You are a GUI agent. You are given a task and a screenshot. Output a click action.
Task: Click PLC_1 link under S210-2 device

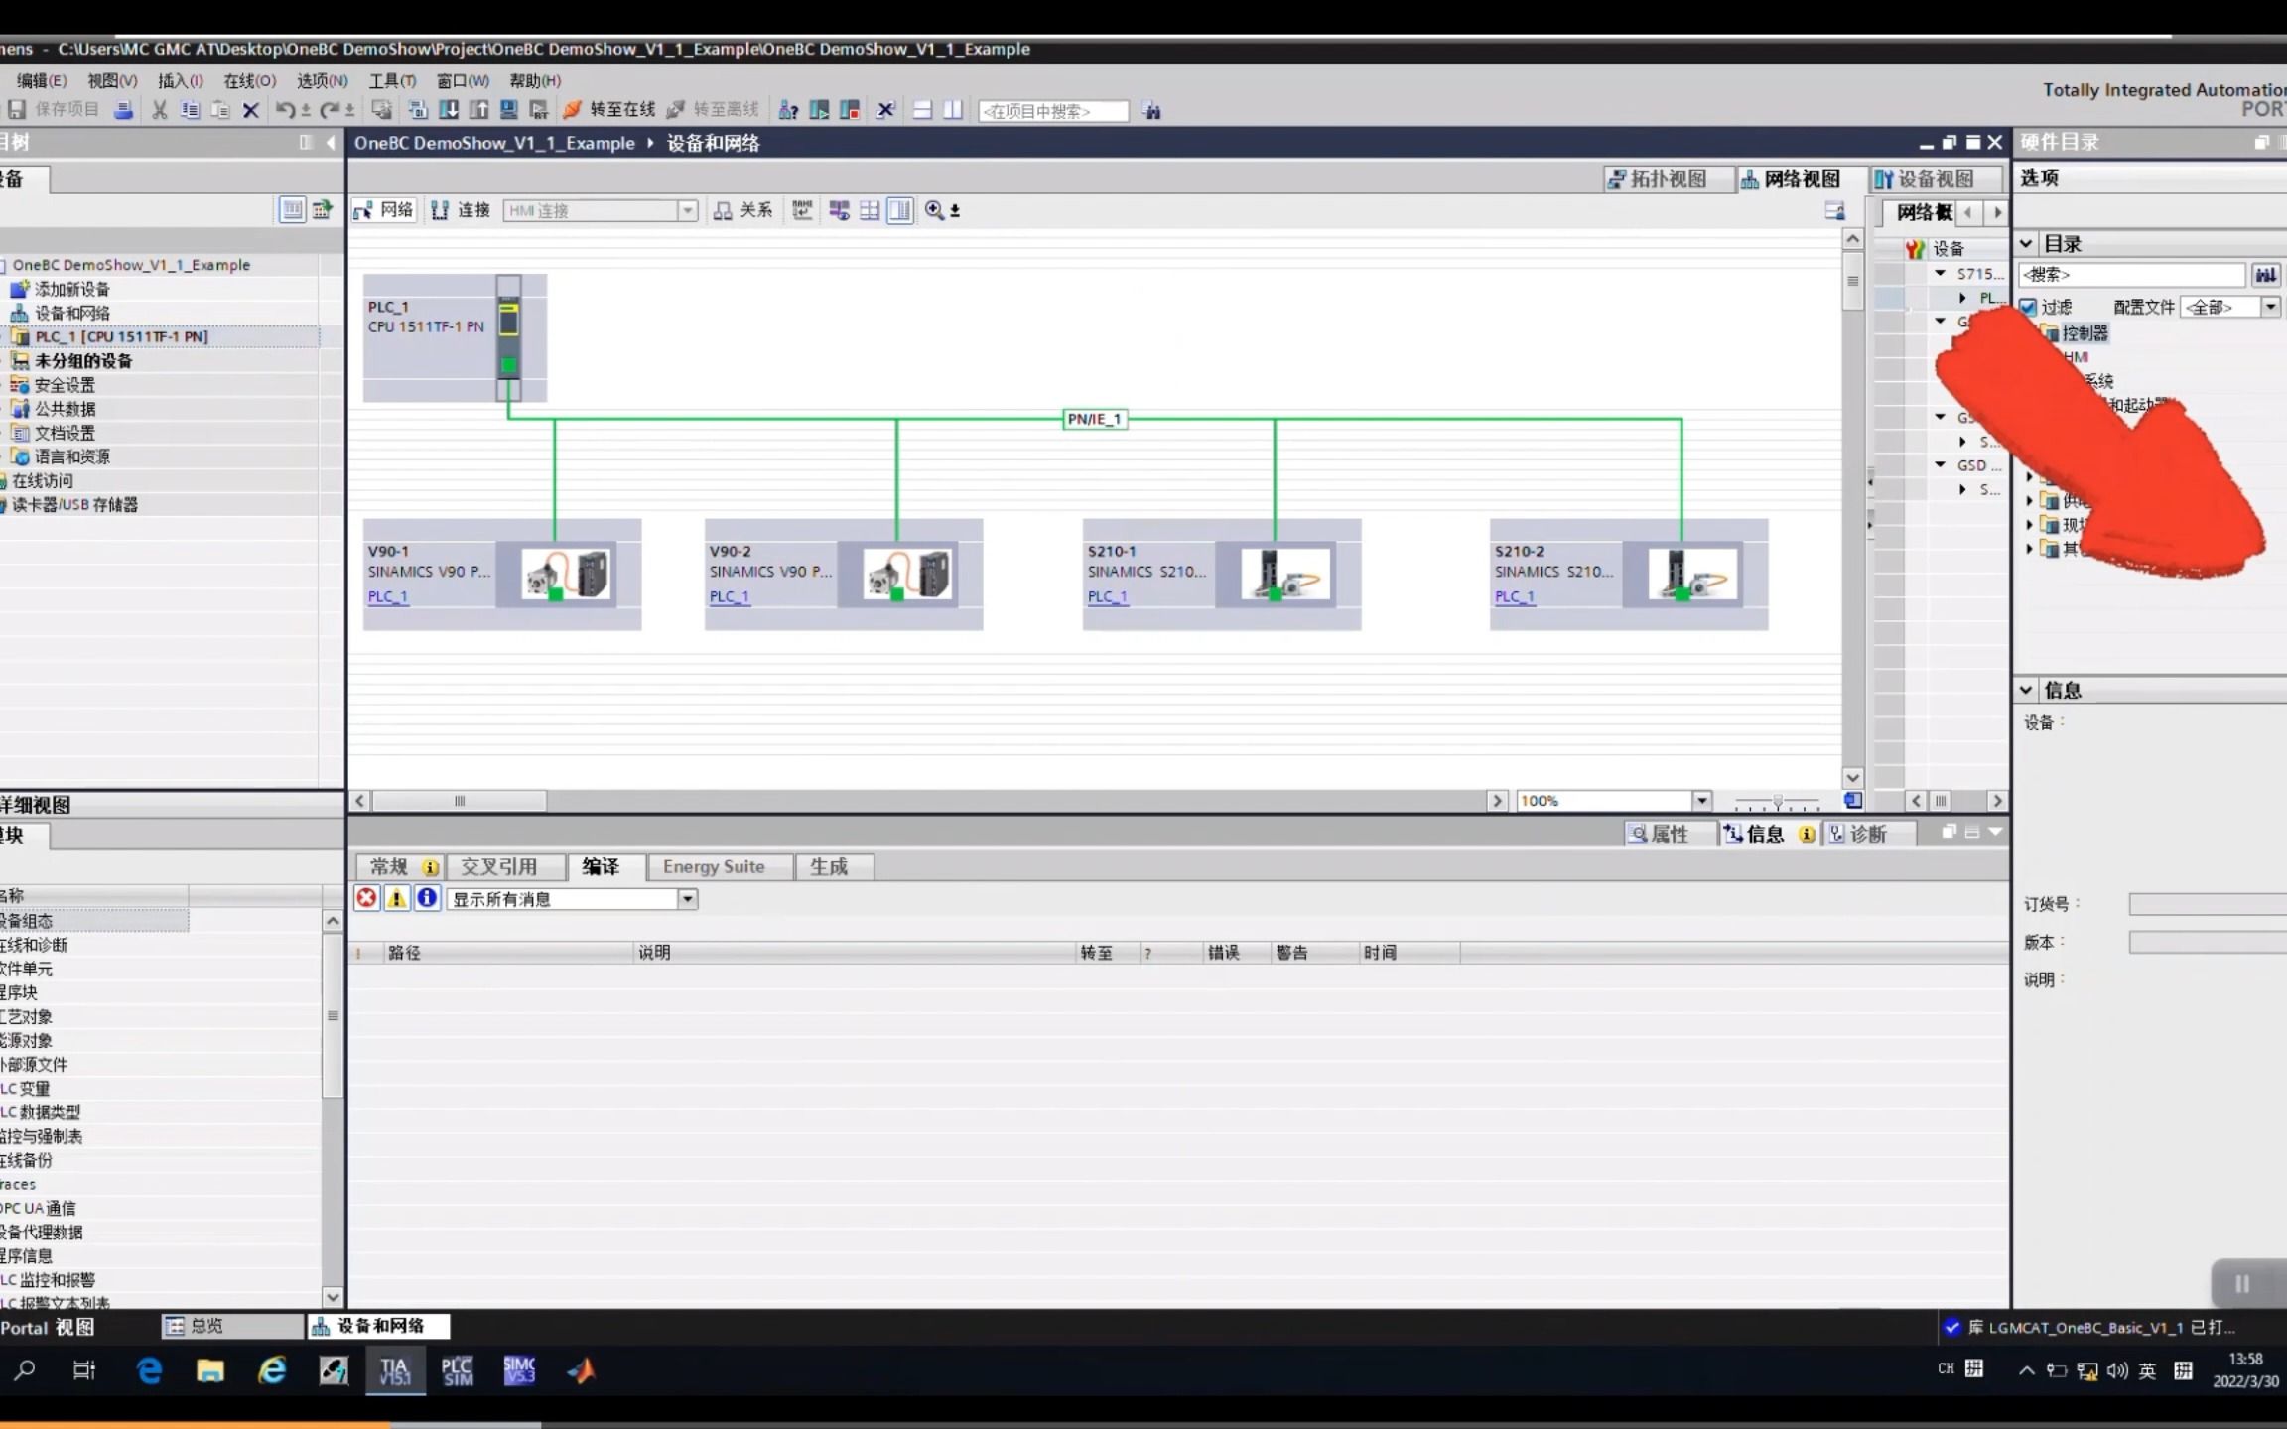[x=1515, y=596]
